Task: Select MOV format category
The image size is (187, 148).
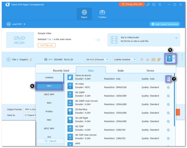Action: pos(49,103)
